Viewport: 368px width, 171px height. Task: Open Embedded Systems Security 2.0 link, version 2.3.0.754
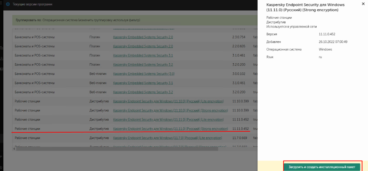pyautogui.click(x=143, y=37)
